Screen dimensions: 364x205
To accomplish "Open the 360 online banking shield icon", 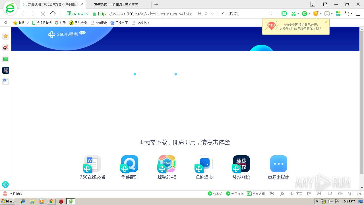I will click(316, 14).
